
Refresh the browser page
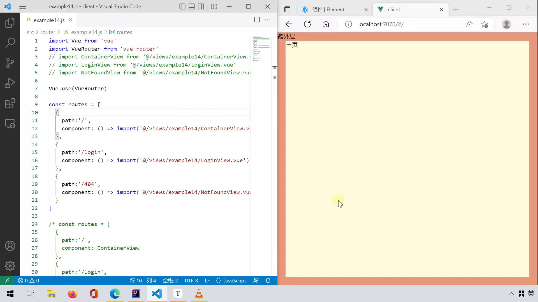click(307, 24)
